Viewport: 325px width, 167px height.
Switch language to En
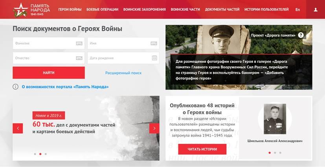click(x=297, y=9)
